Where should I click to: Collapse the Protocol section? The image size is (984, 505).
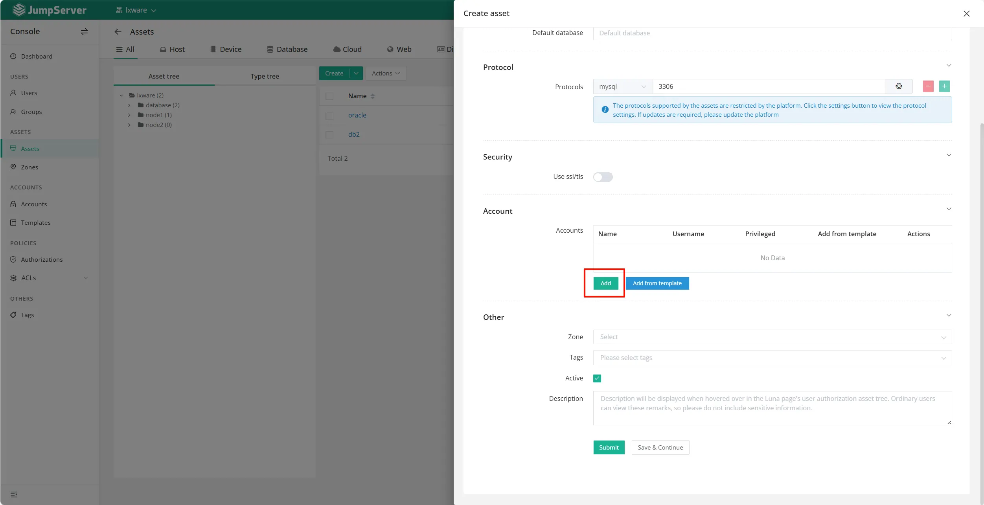(949, 66)
